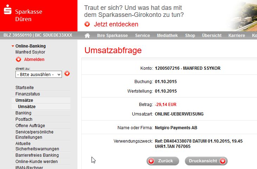The width and height of the screenshot is (257, 169).
Task: Click the red arrow icon beside Abmelden
Action: click(18, 60)
